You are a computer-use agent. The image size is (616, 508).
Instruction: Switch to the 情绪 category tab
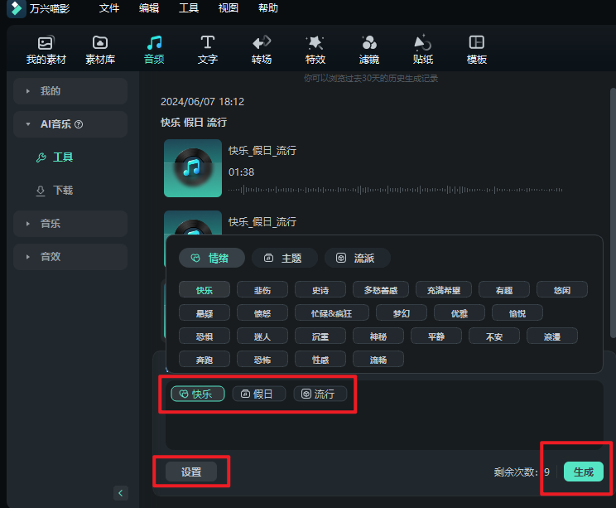tap(212, 258)
